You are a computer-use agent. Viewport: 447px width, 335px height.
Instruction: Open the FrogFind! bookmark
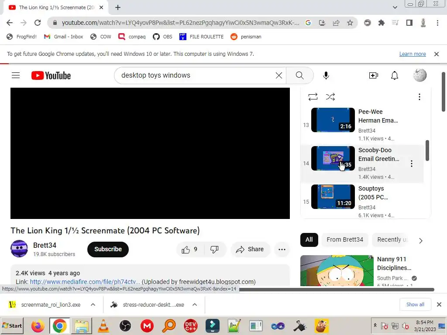pos(22,37)
